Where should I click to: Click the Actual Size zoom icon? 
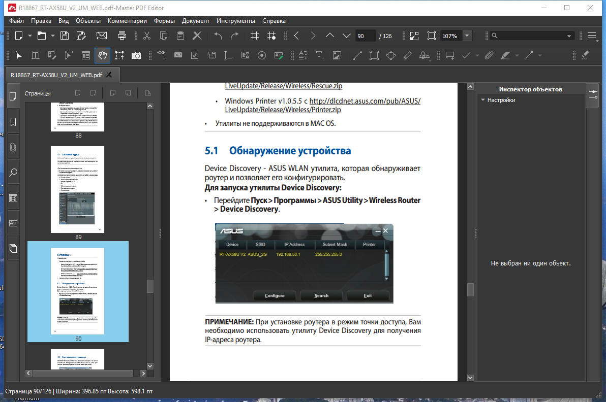click(414, 36)
